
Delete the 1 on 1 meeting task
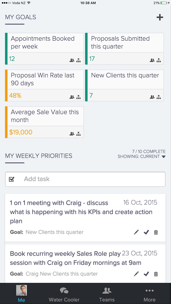156,232
